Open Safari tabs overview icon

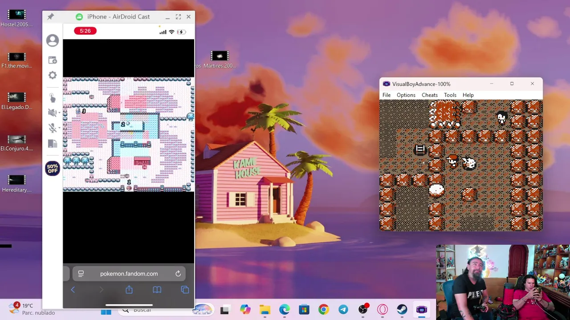(x=185, y=290)
